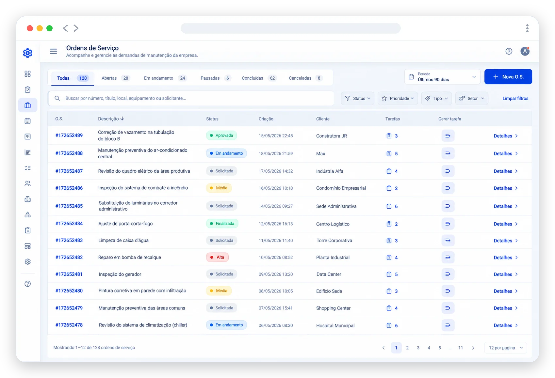Click Limpar filtros link
555x378 pixels.
[x=515, y=98]
